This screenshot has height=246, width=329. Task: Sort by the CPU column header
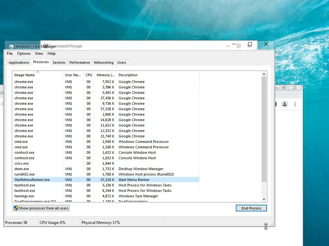89,75
